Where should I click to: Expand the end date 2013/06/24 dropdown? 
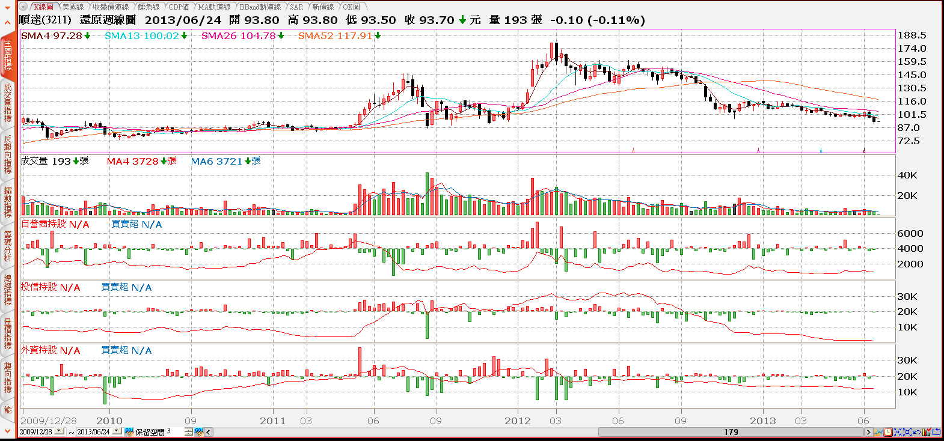[117, 431]
